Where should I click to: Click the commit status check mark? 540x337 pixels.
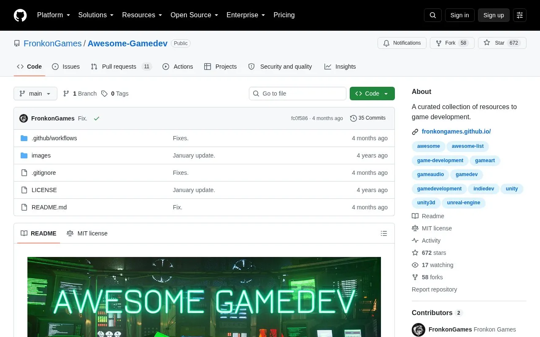click(97, 118)
